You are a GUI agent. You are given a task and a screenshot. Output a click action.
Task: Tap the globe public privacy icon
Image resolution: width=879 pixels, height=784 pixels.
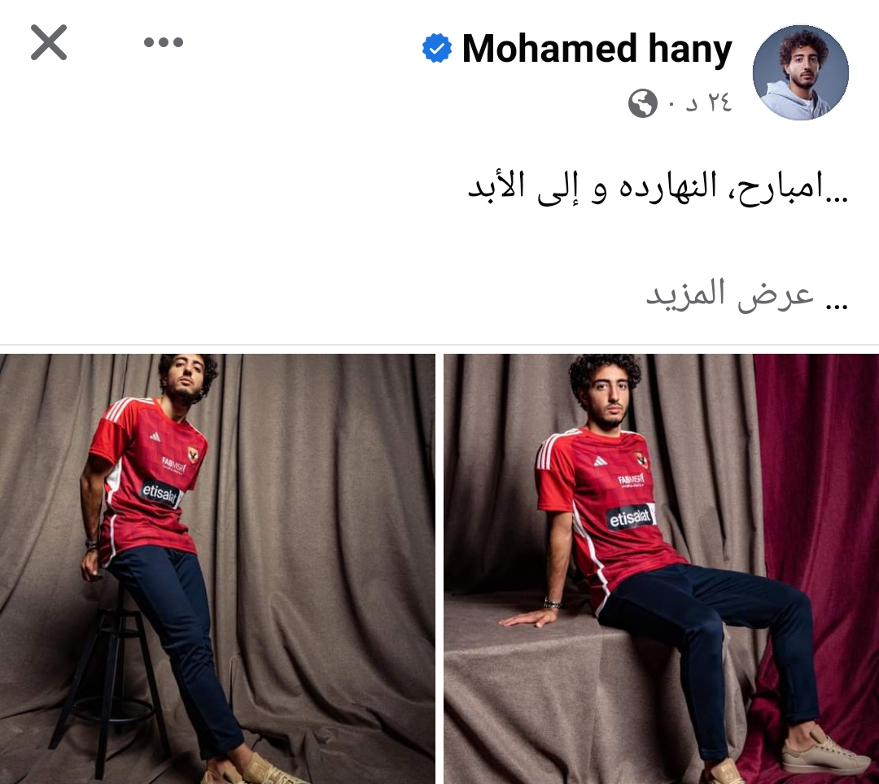pos(642,103)
